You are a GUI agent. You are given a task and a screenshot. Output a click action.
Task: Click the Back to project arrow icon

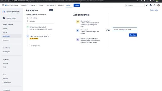[x=4, y=18]
